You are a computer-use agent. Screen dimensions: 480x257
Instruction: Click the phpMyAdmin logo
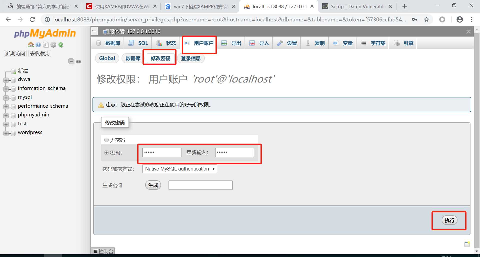(45, 33)
